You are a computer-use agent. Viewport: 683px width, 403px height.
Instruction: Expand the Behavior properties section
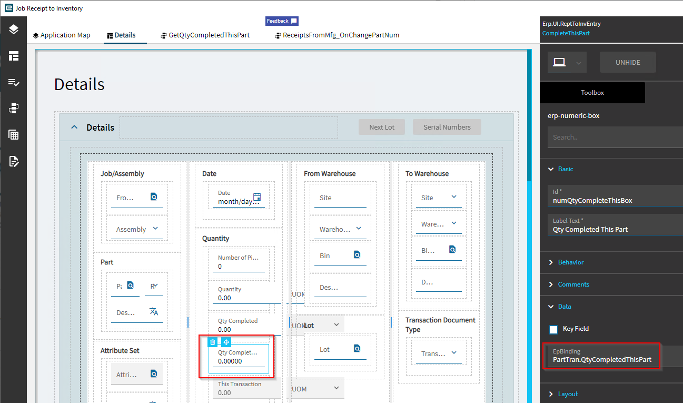click(551, 262)
